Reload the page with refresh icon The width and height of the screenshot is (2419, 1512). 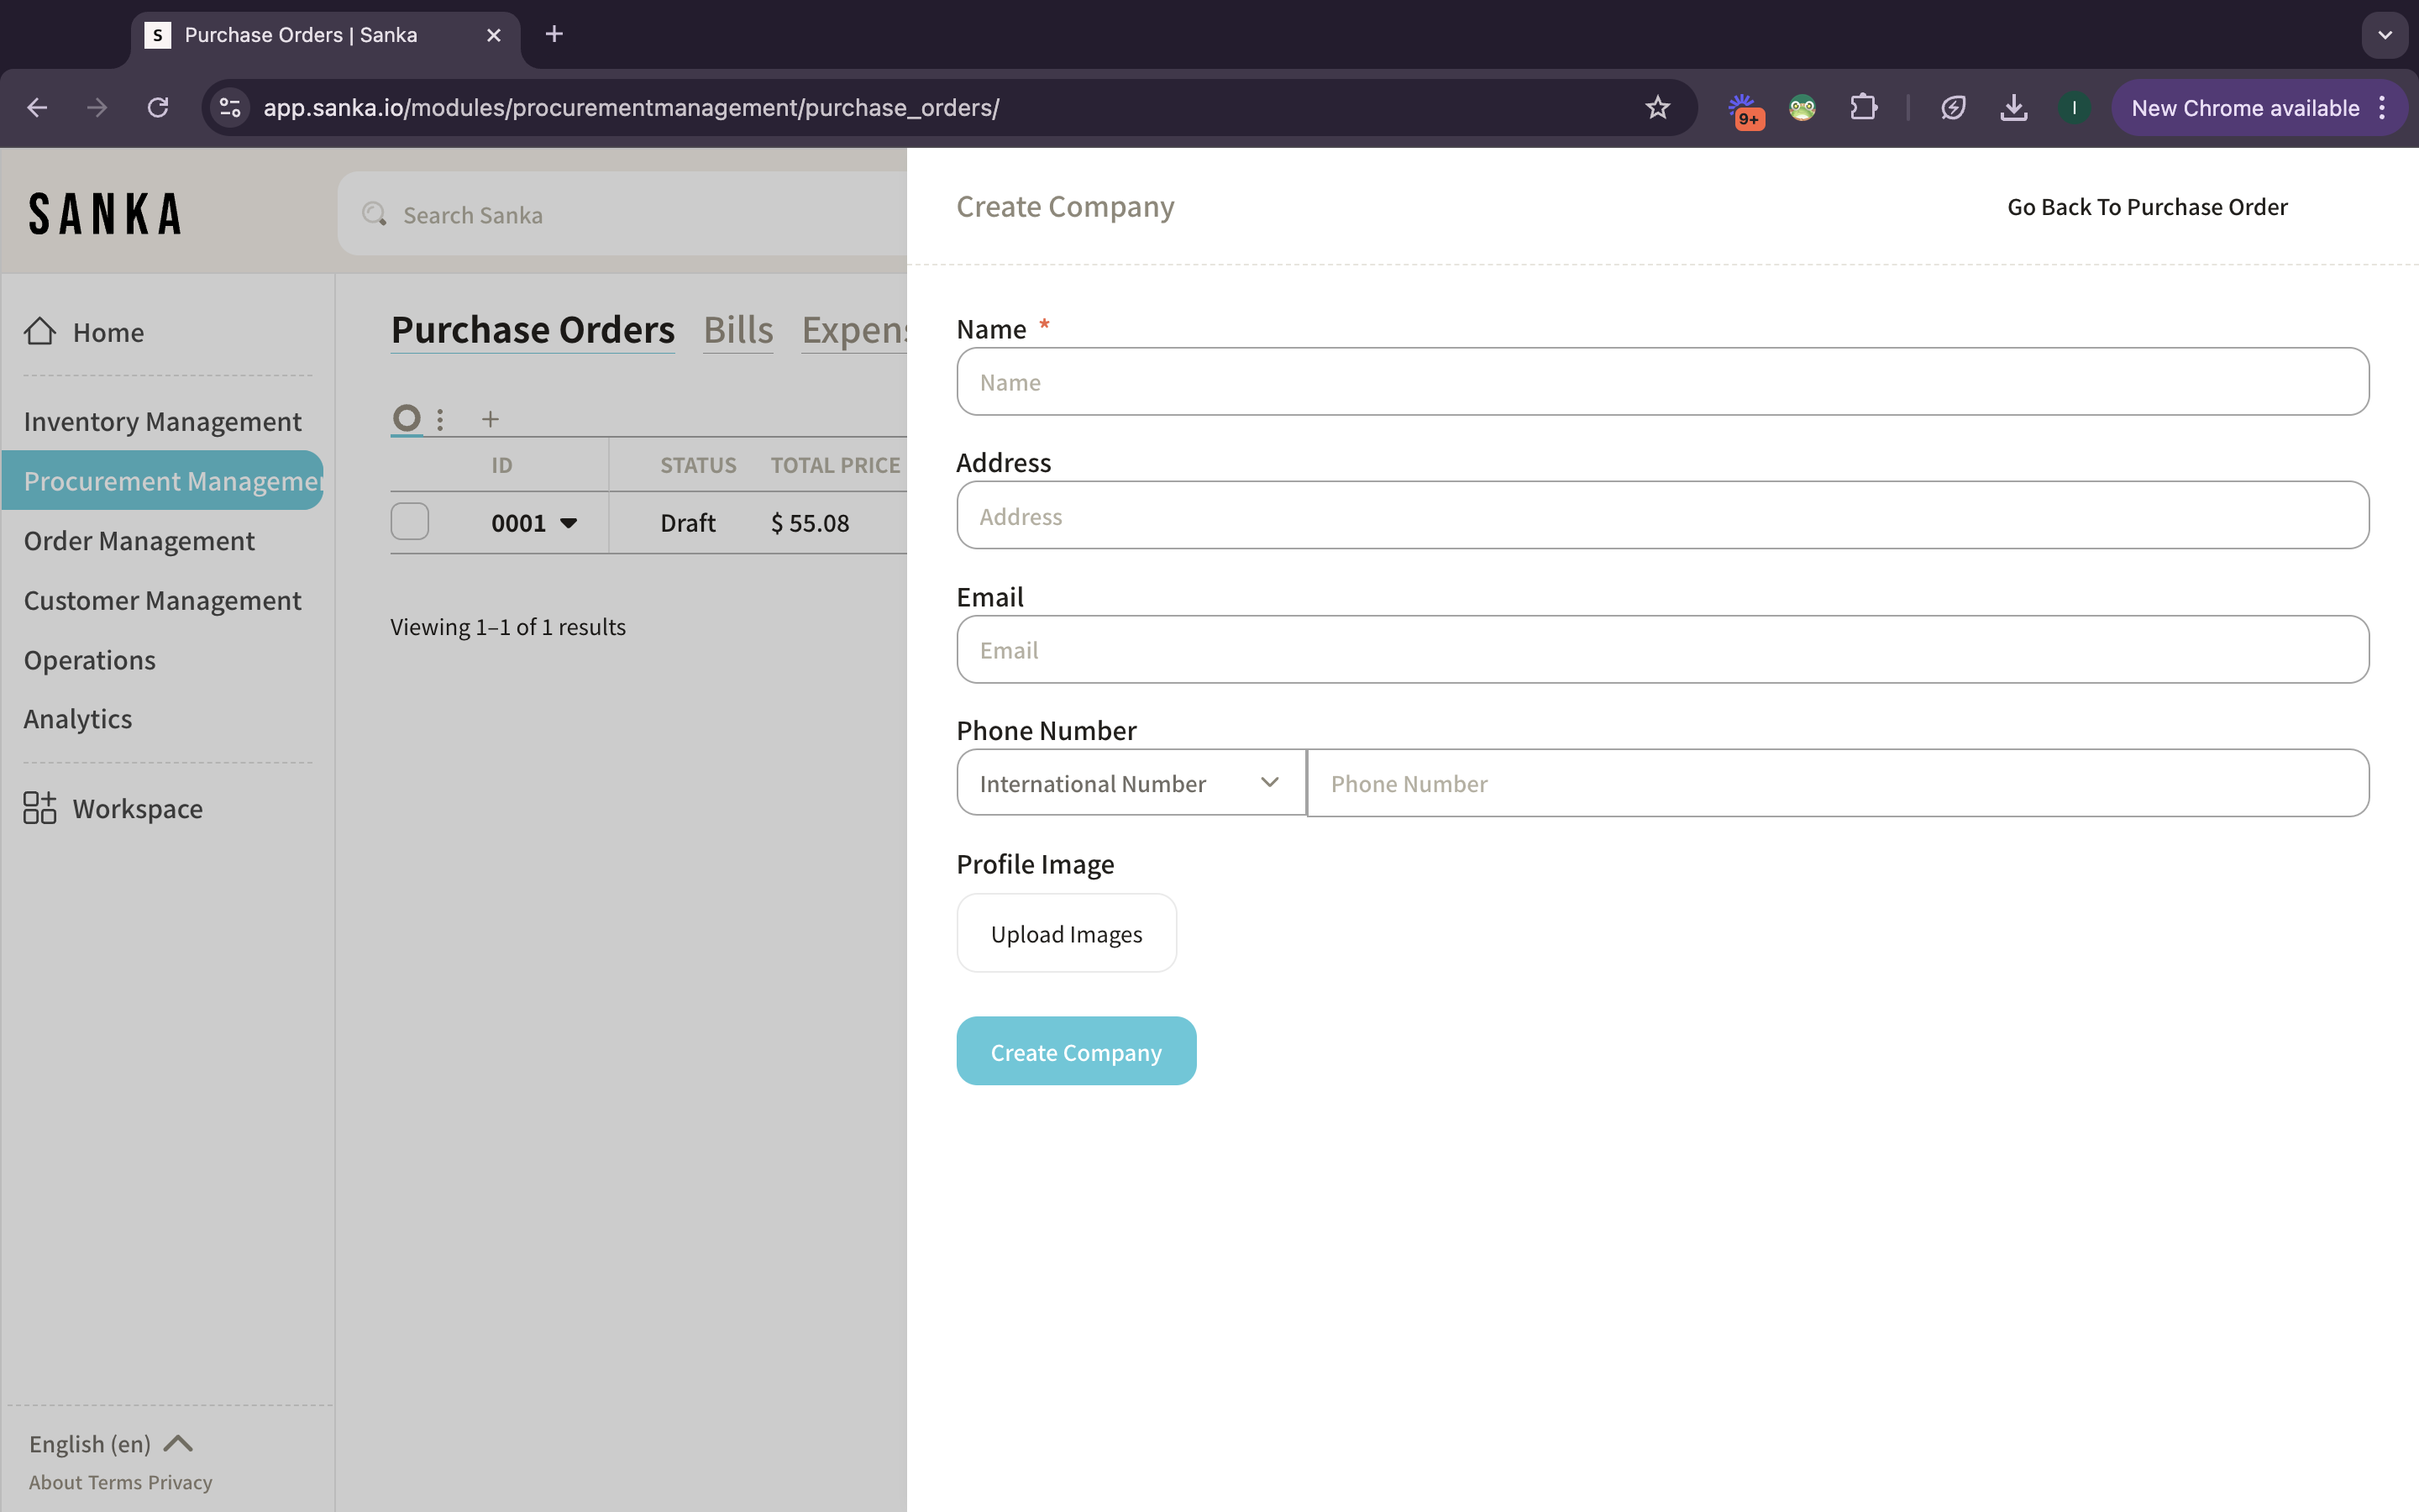click(x=158, y=108)
